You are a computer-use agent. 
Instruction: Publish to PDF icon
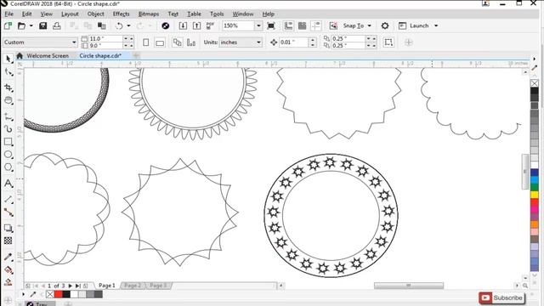pos(210,25)
